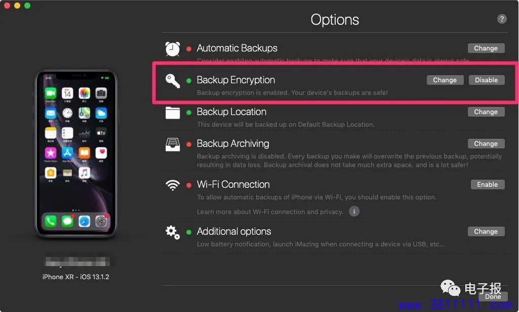Change Additional options
The height and width of the screenshot is (312, 519).
tap(486, 231)
